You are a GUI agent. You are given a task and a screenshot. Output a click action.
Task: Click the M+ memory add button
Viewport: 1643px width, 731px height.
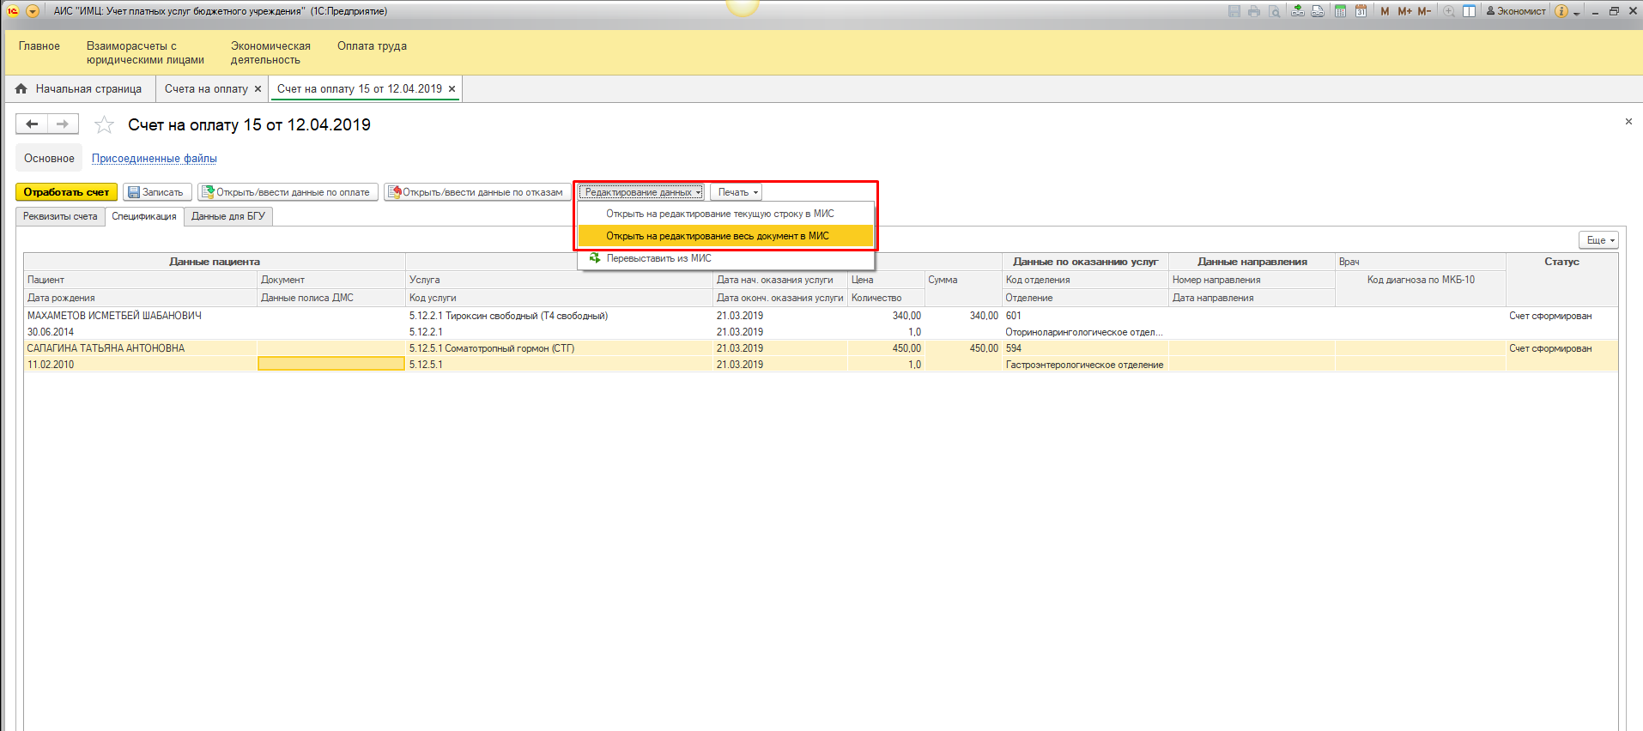1404,11
